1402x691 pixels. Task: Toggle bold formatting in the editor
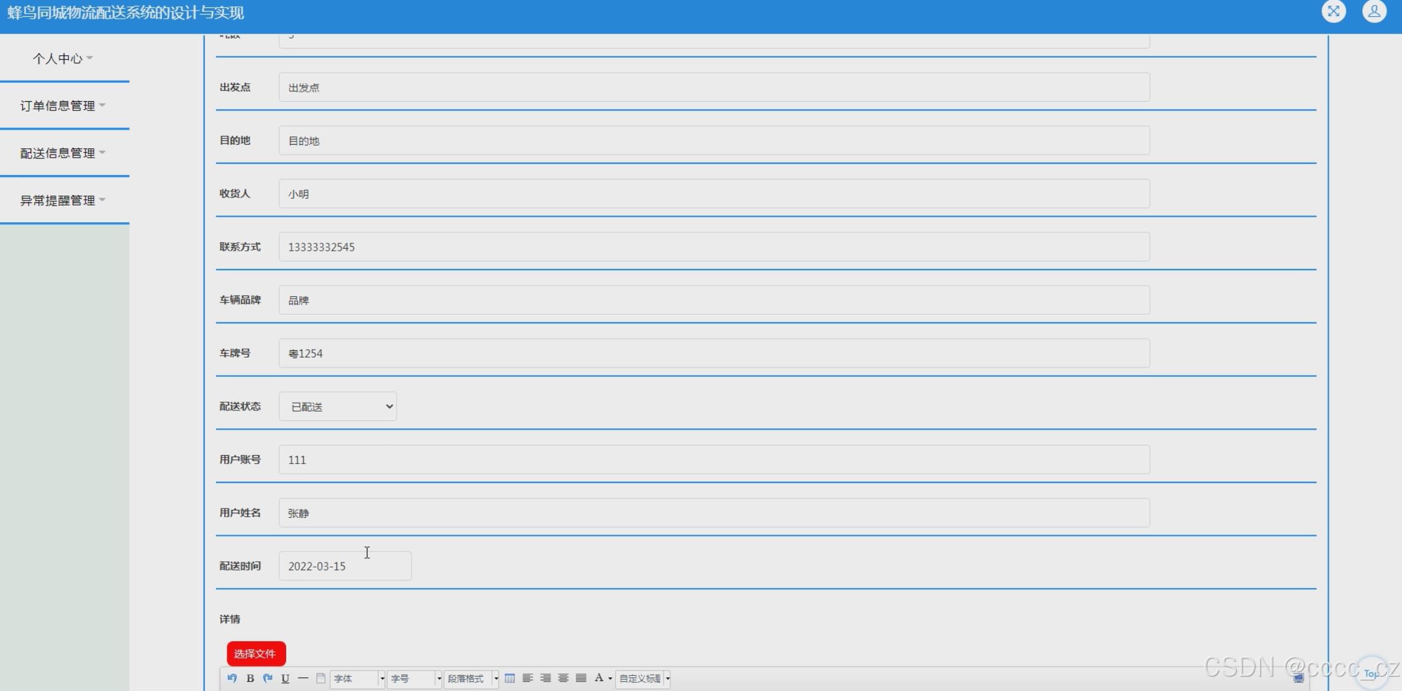click(250, 678)
